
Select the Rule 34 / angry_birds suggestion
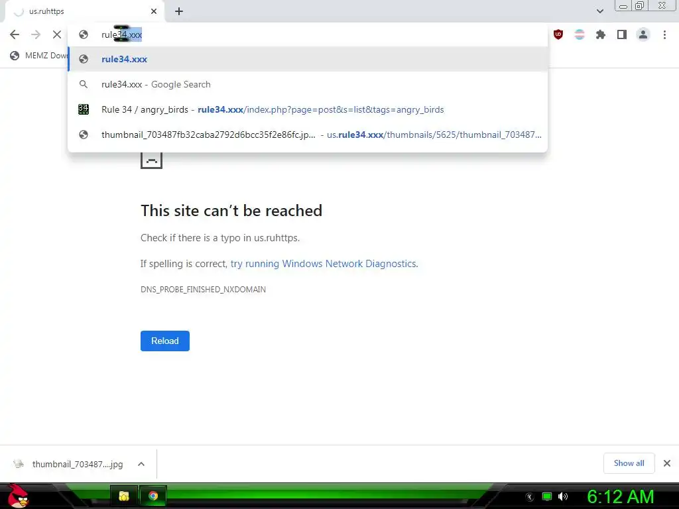click(308, 109)
